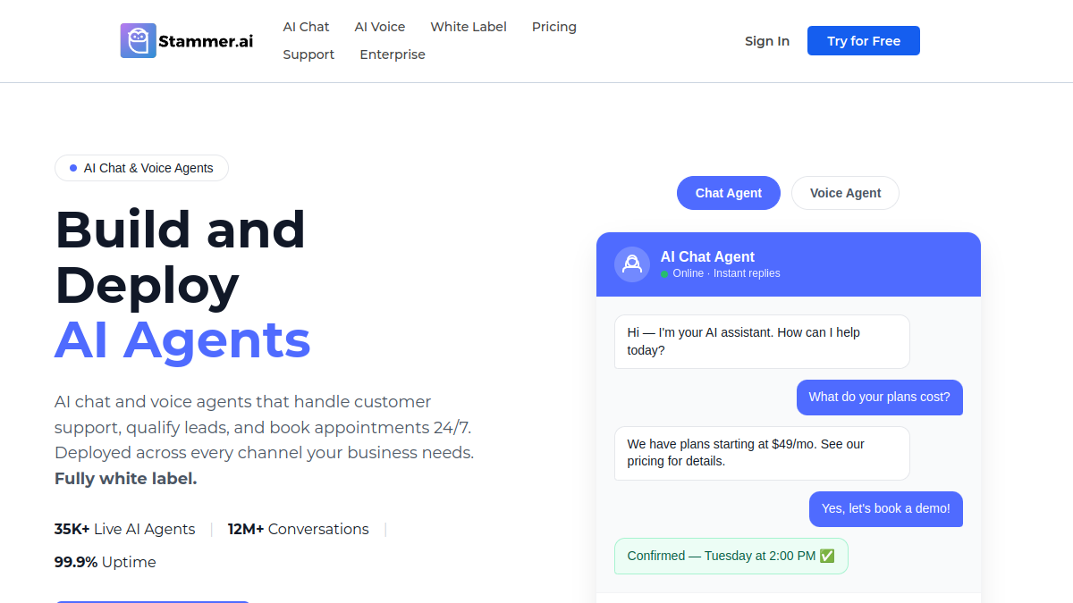Click the AI Chat Agent avatar icon

click(x=632, y=264)
